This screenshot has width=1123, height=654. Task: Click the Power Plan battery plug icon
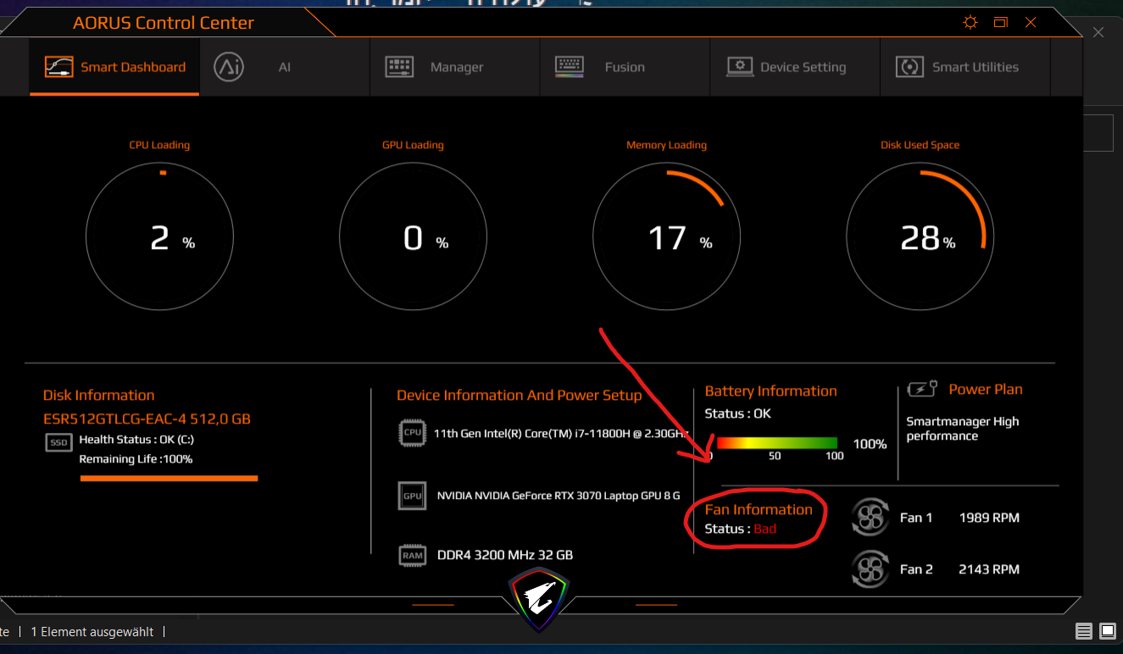922,389
